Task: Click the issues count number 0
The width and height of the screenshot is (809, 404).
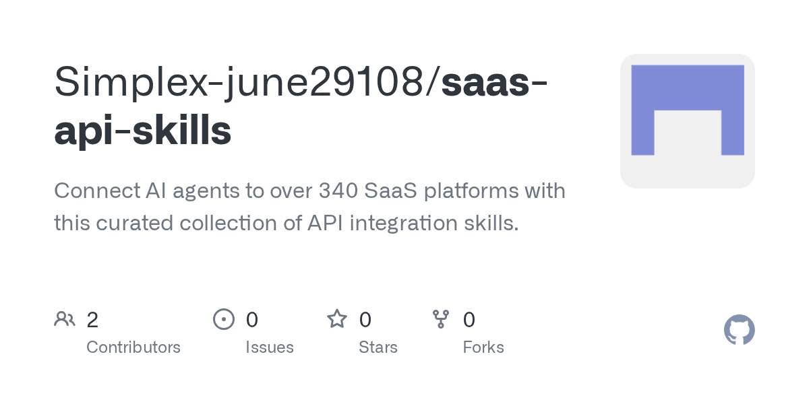Action: [x=252, y=319]
